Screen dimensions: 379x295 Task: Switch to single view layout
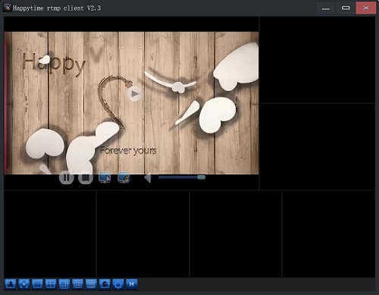point(37,284)
